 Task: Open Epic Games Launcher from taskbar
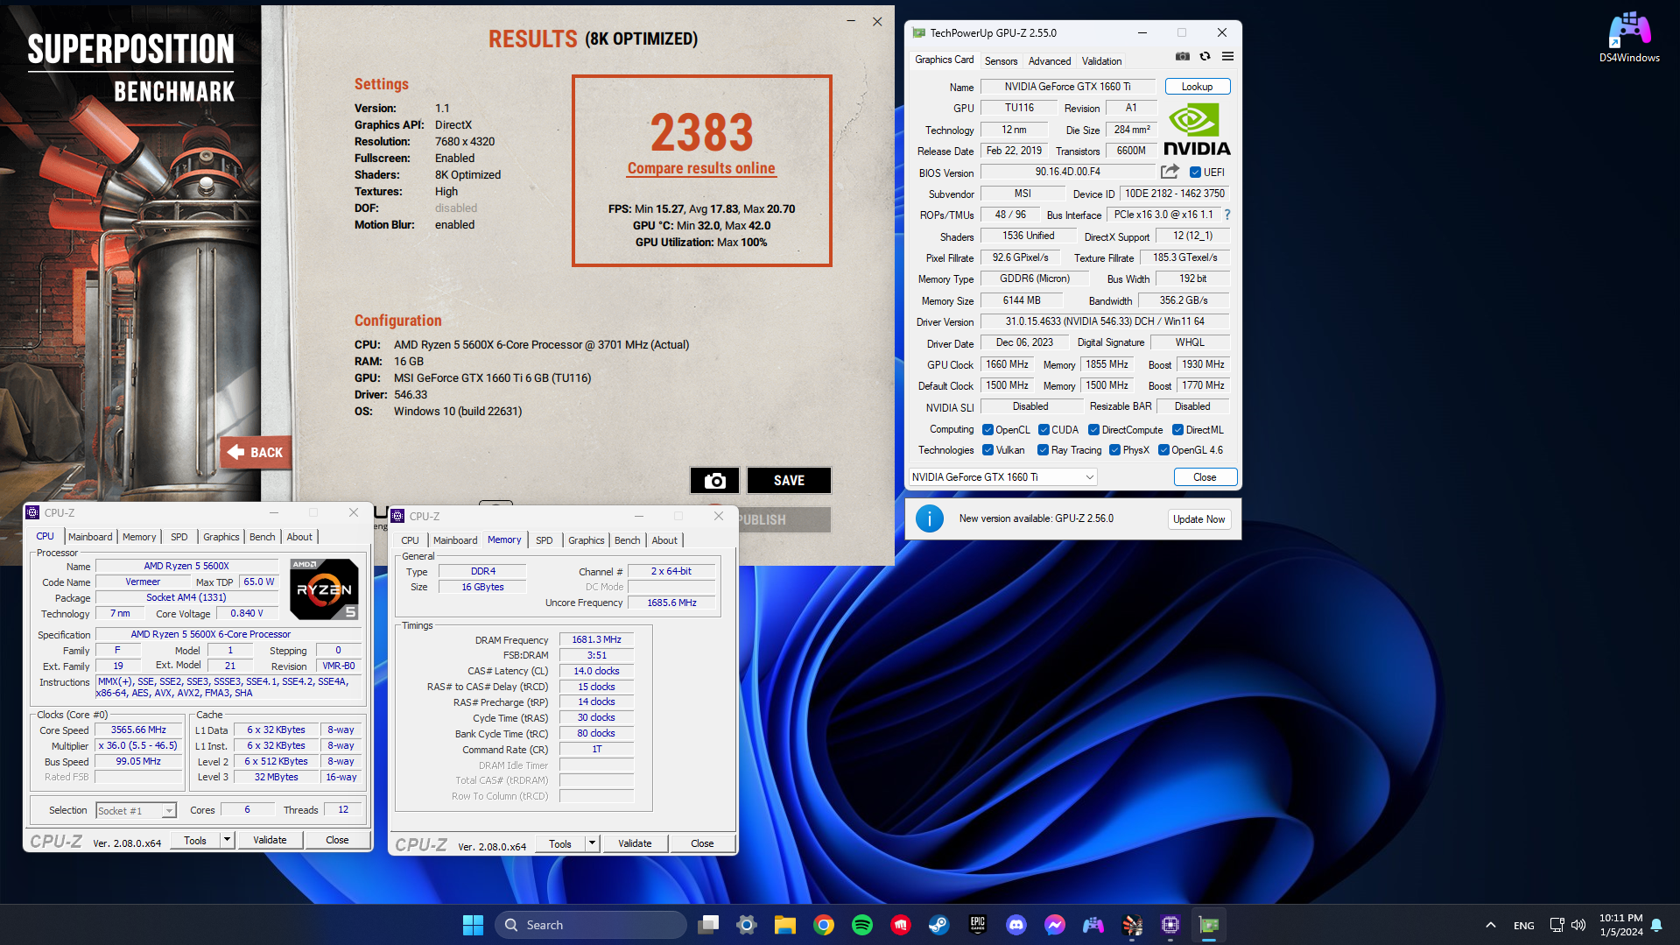click(978, 925)
